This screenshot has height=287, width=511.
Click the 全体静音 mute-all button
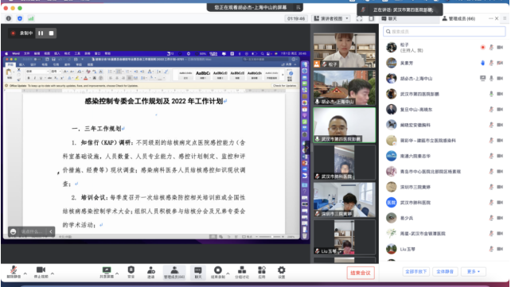[x=445, y=271]
